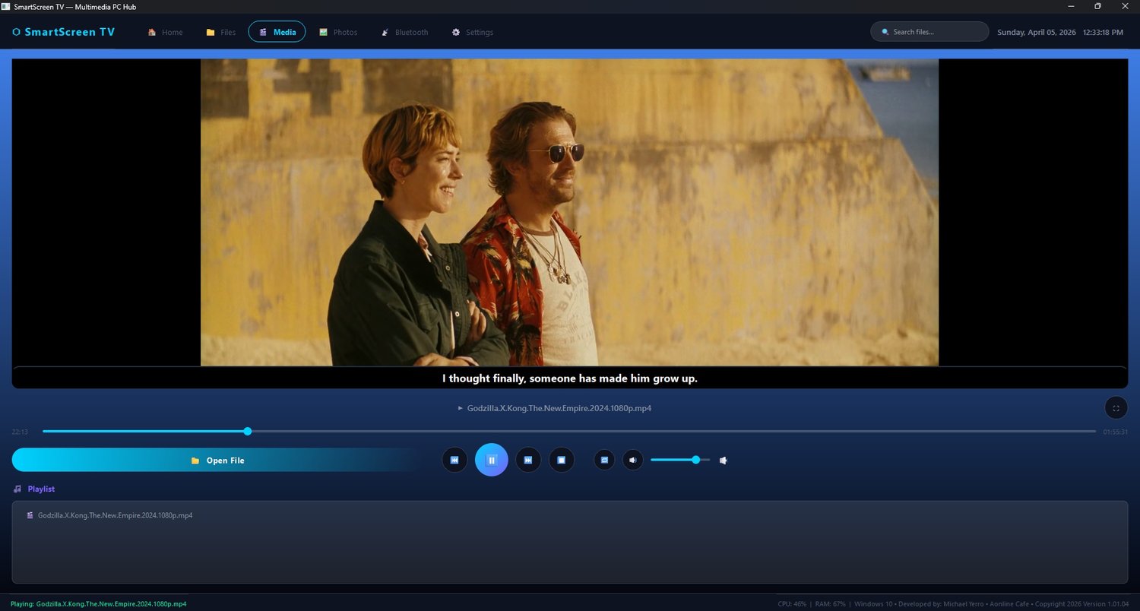1140x611 pixels.
Task: Click the Open File button
Action: [217, 460]
